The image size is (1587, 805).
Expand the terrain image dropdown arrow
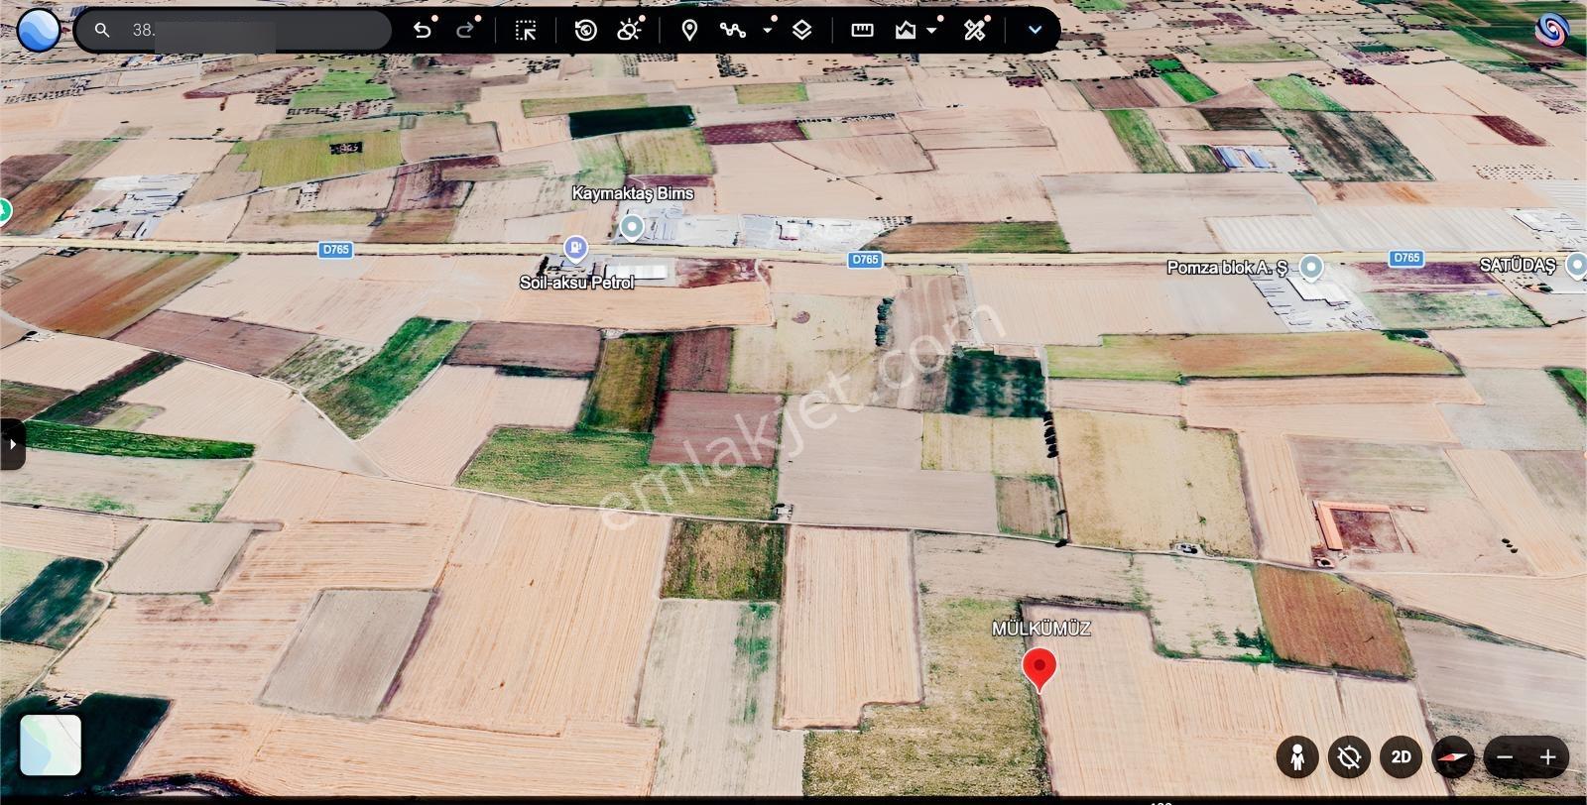point(932,31)
